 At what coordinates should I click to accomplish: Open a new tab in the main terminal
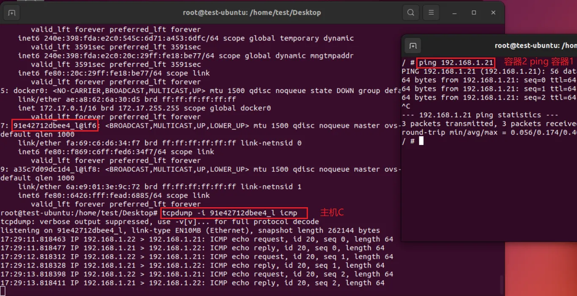coord(11,13)
